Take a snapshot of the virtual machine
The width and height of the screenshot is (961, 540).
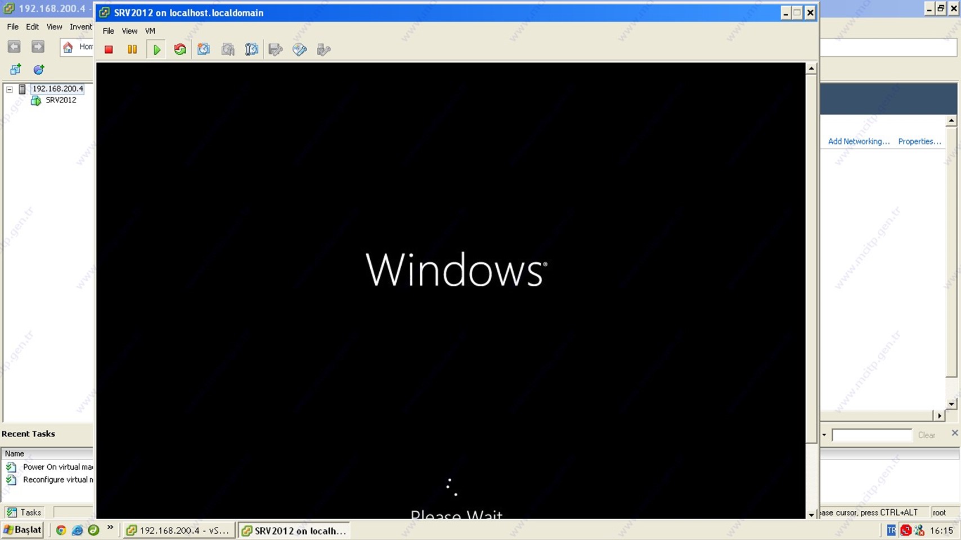coord(204,49)
